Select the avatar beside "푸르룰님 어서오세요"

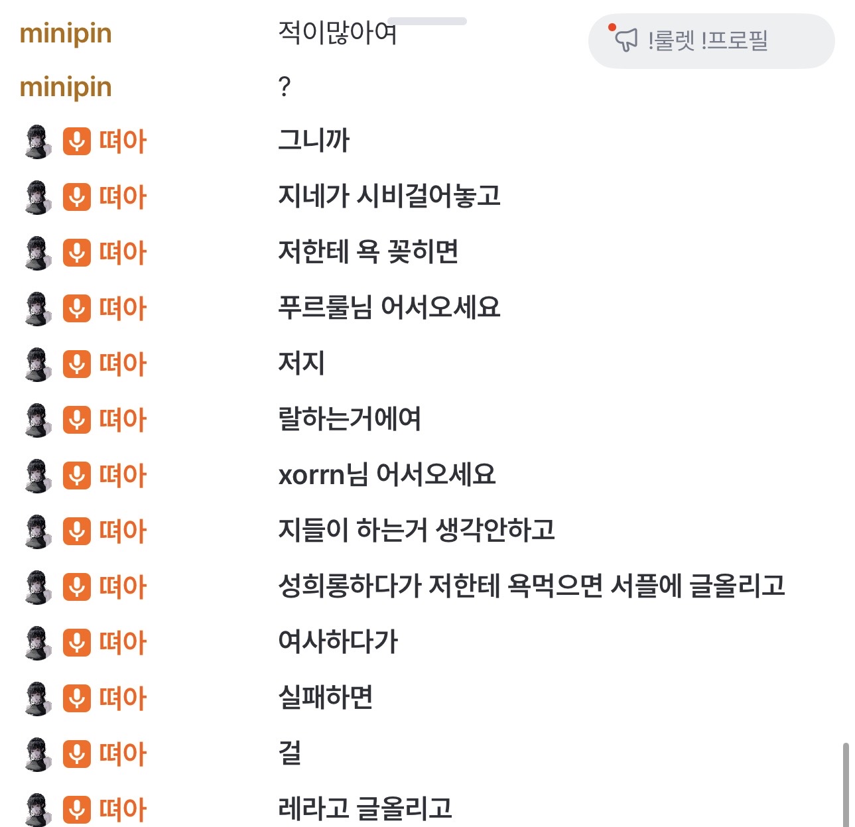pos(38,309)
